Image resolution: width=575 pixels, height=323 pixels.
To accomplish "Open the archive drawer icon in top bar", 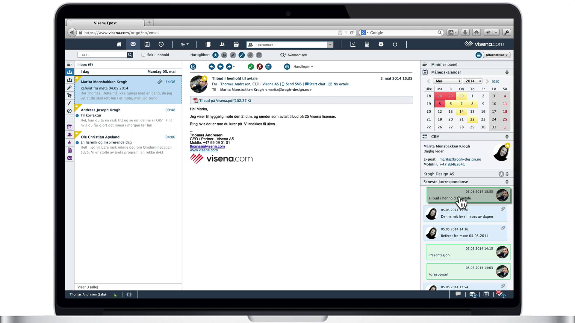I will pyautogui.click(x=236, y=44).
